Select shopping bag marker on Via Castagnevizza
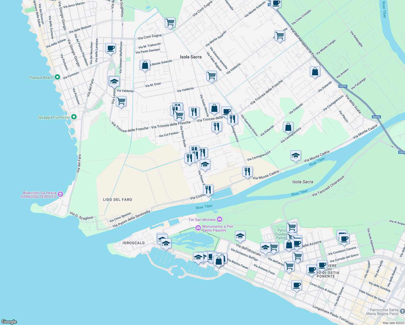405x325 pixels. click(288, 127)
